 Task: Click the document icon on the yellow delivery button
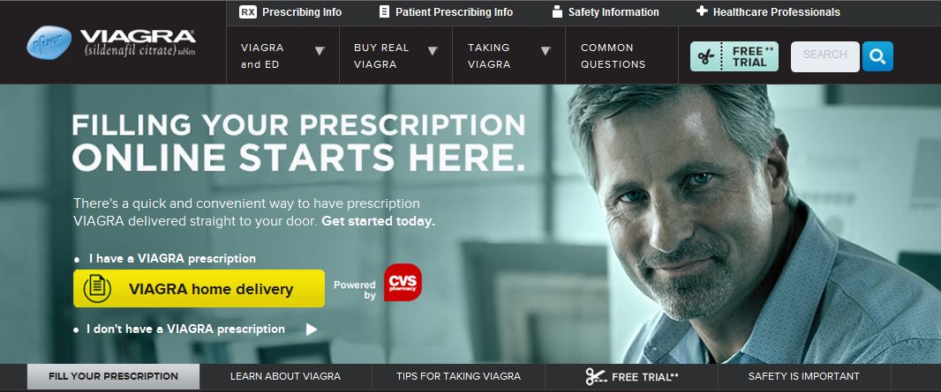click(97, 288)
